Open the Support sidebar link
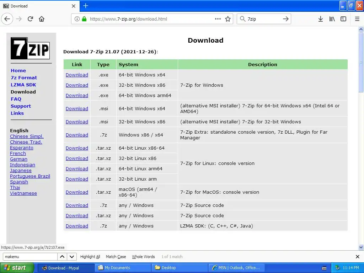The height and width of the screenshot is (273, 364). [x=21, y=106]
